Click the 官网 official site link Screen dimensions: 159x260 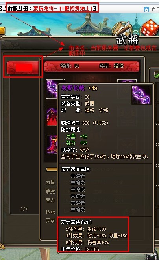[x=155, y=9]
